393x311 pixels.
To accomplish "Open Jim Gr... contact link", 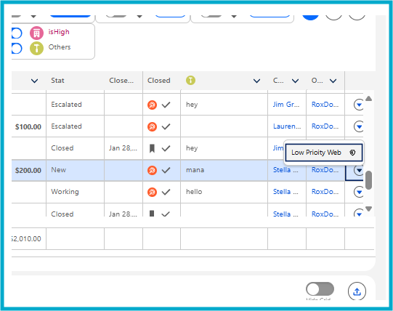I will [286, 105].
